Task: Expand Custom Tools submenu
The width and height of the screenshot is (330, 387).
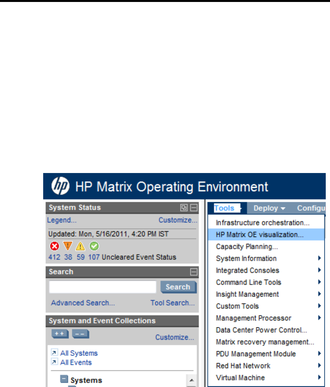Action: coord(266,306)
